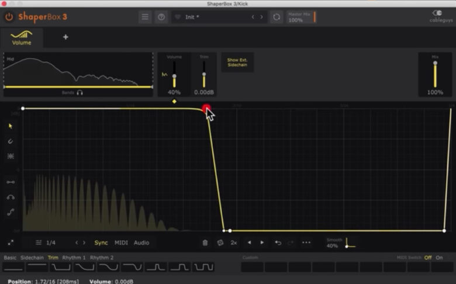Select the Volume shaper tab
The image size is (456, 284).
[x=22, y=38]
